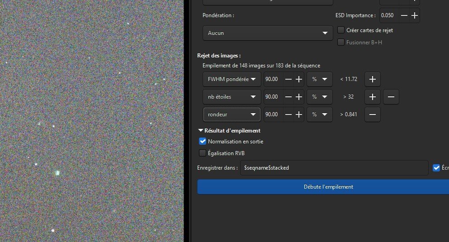Enable Créer cartes de rejet checkbox
Image resolution: width=449 pixels, height=242 pixels.
coord(341,30)
